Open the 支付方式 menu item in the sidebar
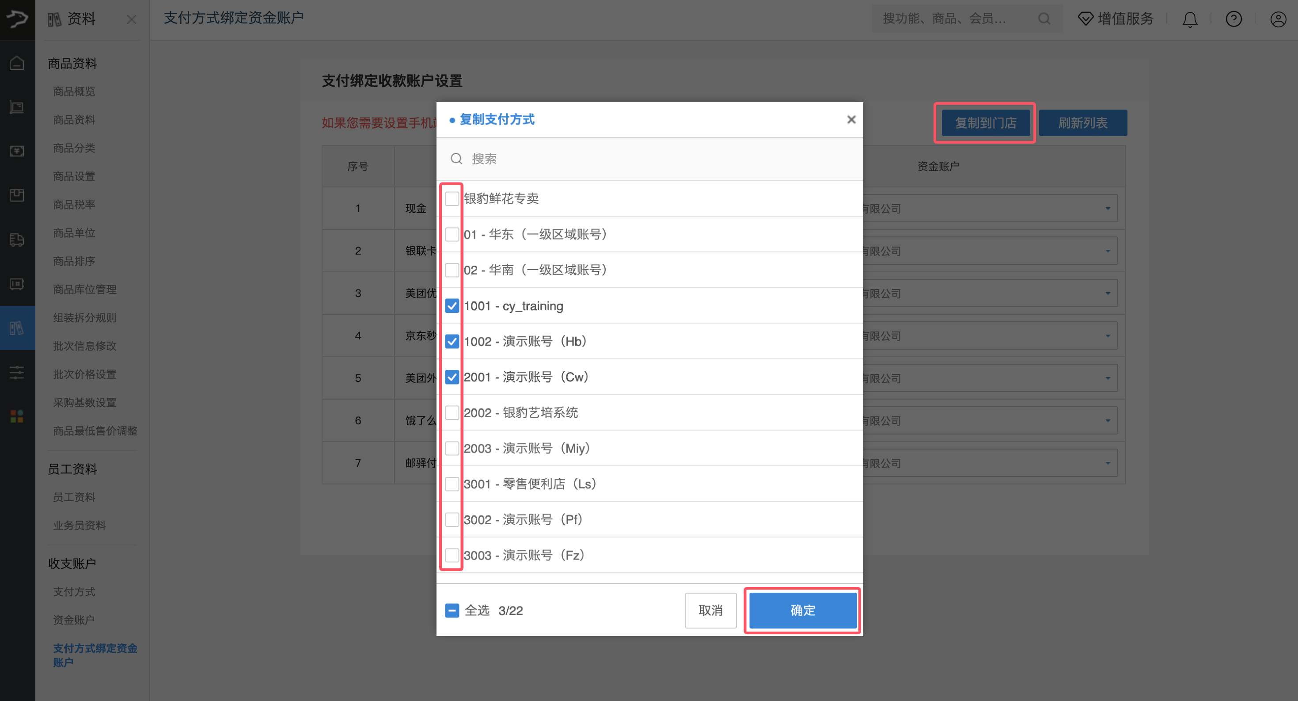Screen dimensions: 1298x701 click(74, 592)
